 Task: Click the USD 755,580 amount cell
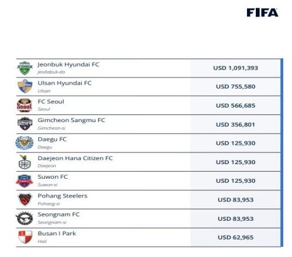pos(235,86)
